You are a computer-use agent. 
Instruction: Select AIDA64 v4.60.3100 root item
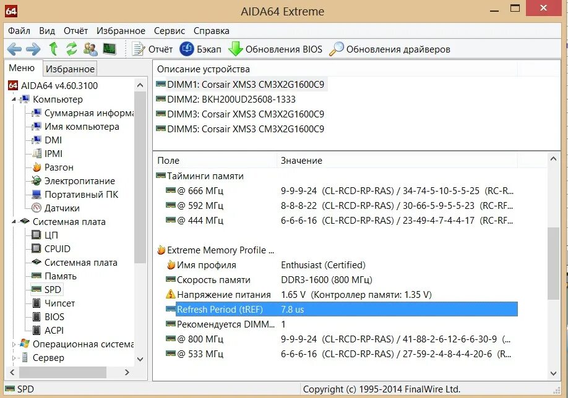coord(53,86)
